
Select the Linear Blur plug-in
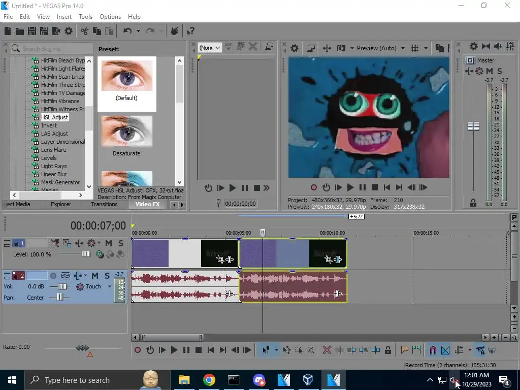pos(54,174)
